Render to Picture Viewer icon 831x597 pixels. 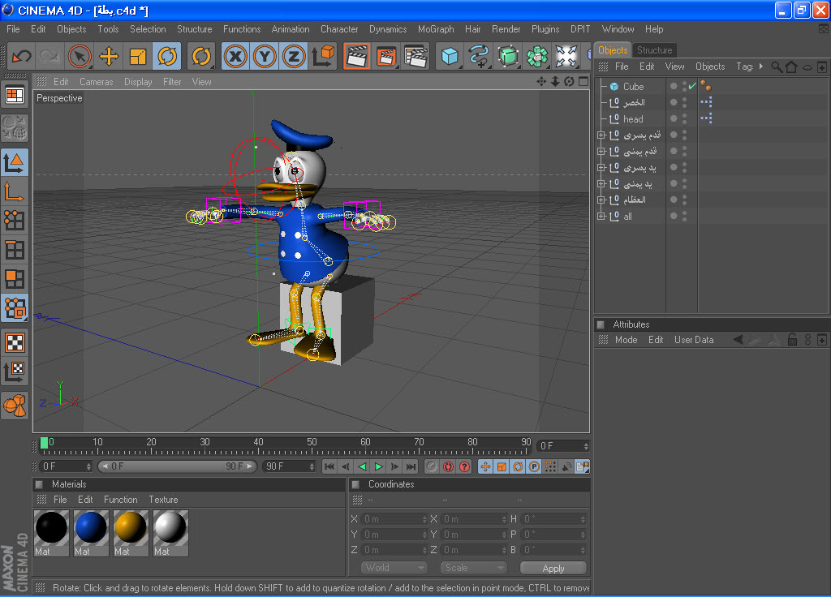(386, 56)
